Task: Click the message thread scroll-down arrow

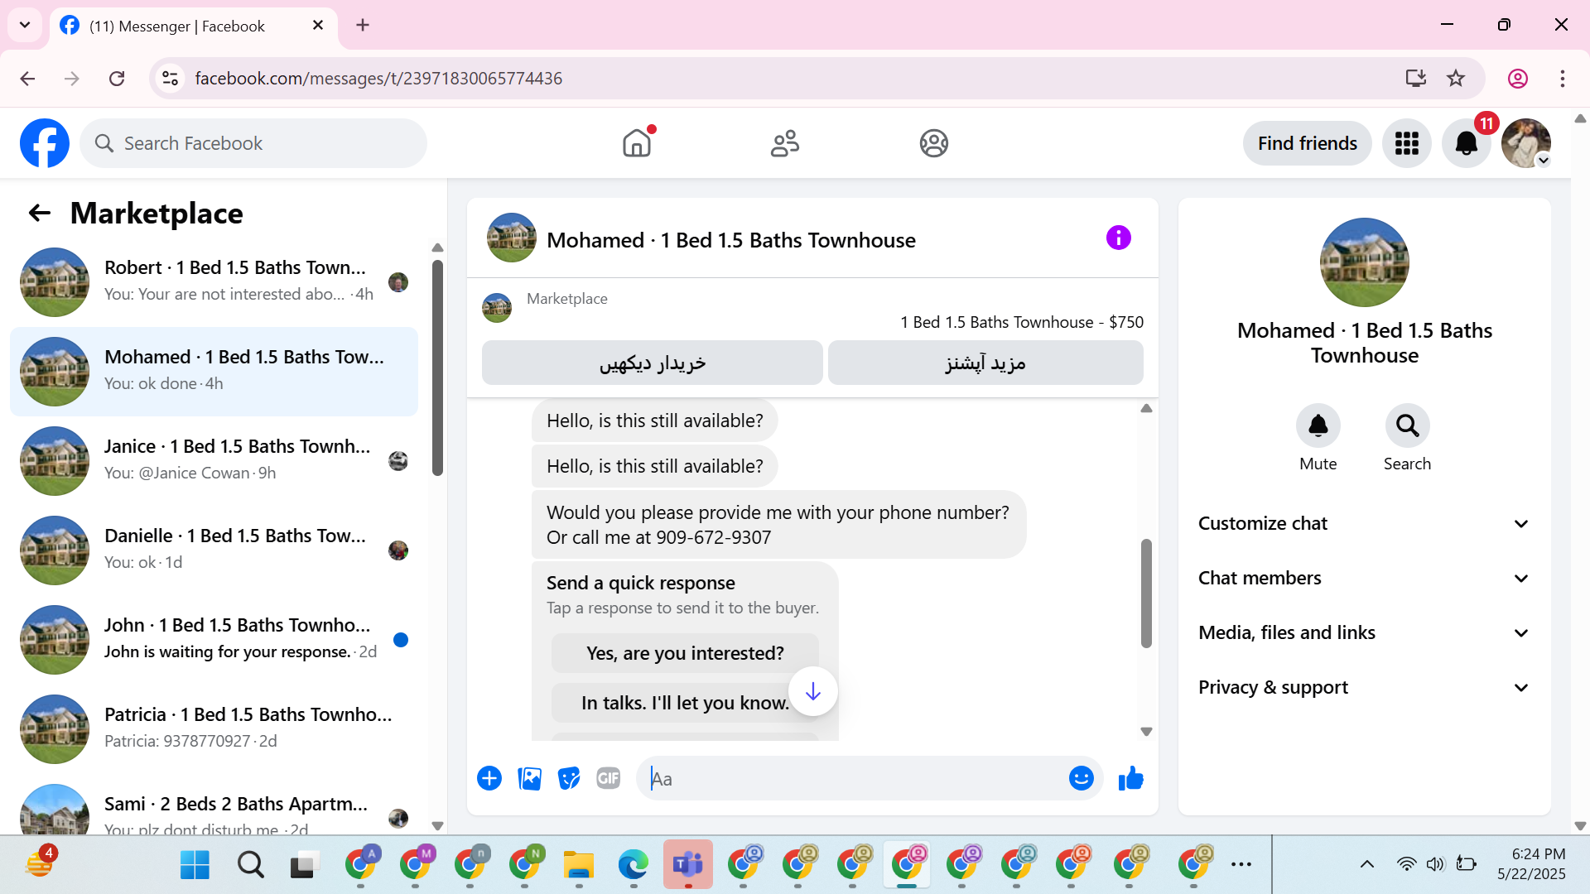Action: (x=1146, y=732)
